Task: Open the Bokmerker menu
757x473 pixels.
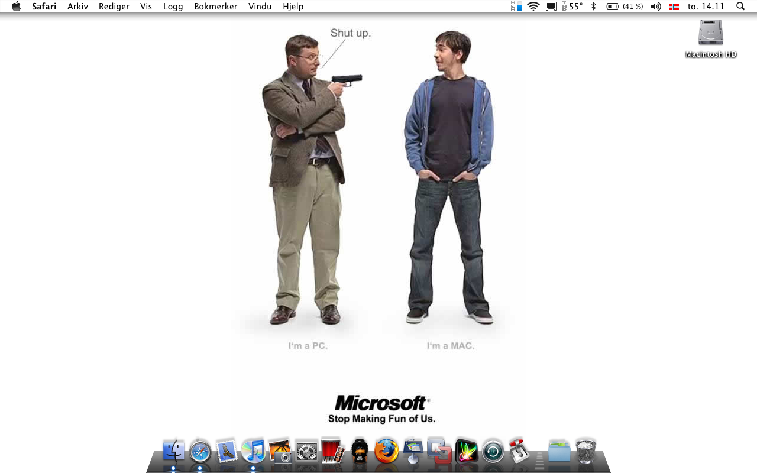Action: tap(216, 7)
